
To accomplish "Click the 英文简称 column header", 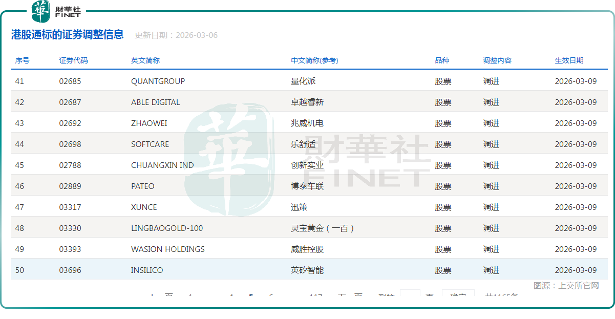I will pyautogui.click(x=145, y=60).
